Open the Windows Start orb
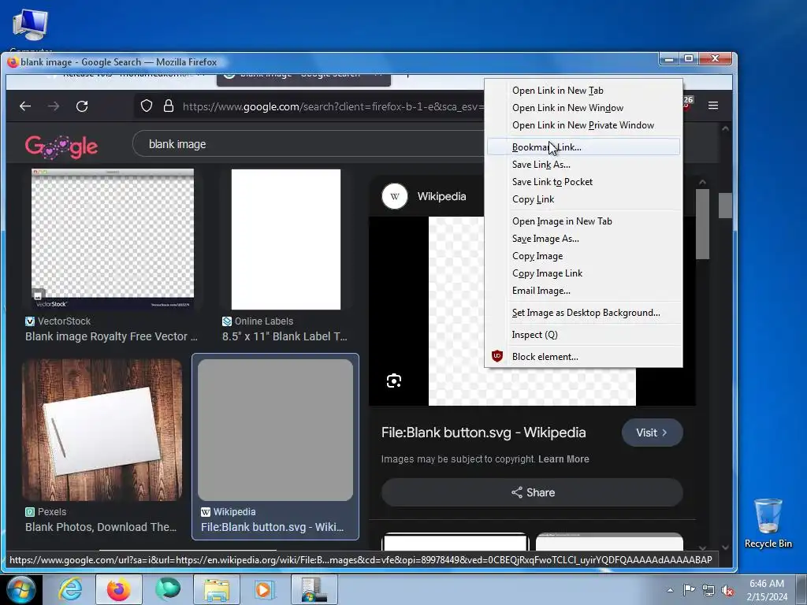 (x=20, y=589)
